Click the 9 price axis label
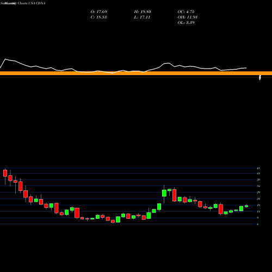Screen dimensions: 272x272 pyautogui.click(x=258, y=218)
